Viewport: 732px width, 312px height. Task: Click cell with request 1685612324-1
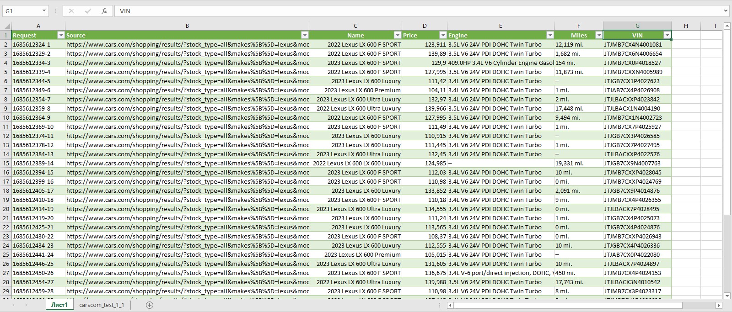(38, 44)
